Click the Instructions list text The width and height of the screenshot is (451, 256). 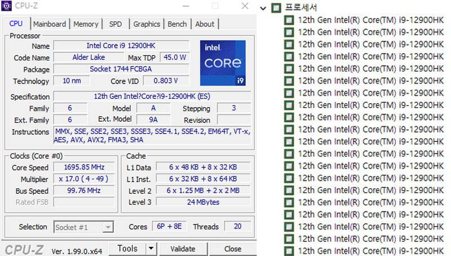coord(152,135)
